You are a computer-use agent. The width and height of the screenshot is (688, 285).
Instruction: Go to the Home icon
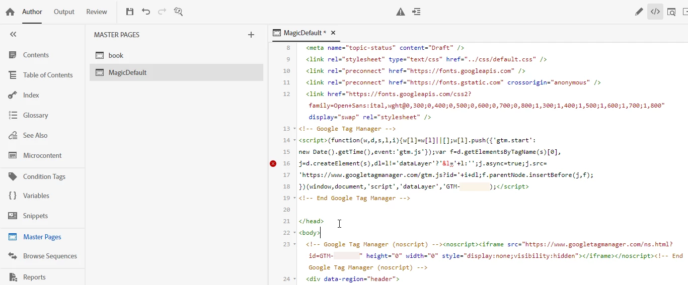click(x=10, y=12)
